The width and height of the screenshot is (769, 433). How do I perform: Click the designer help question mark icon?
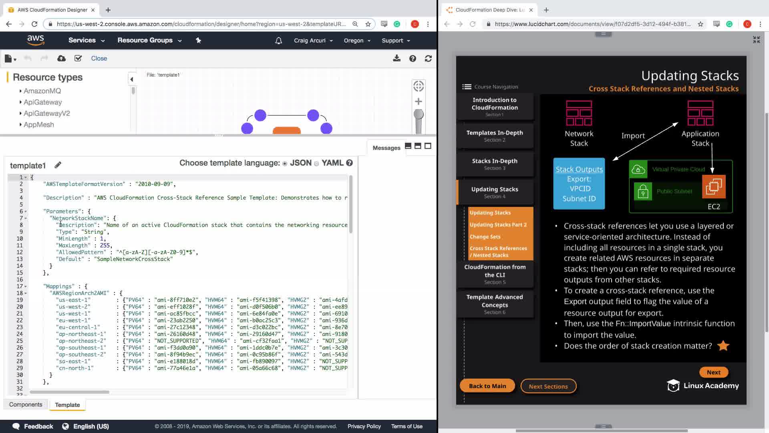tap(413, 59)
